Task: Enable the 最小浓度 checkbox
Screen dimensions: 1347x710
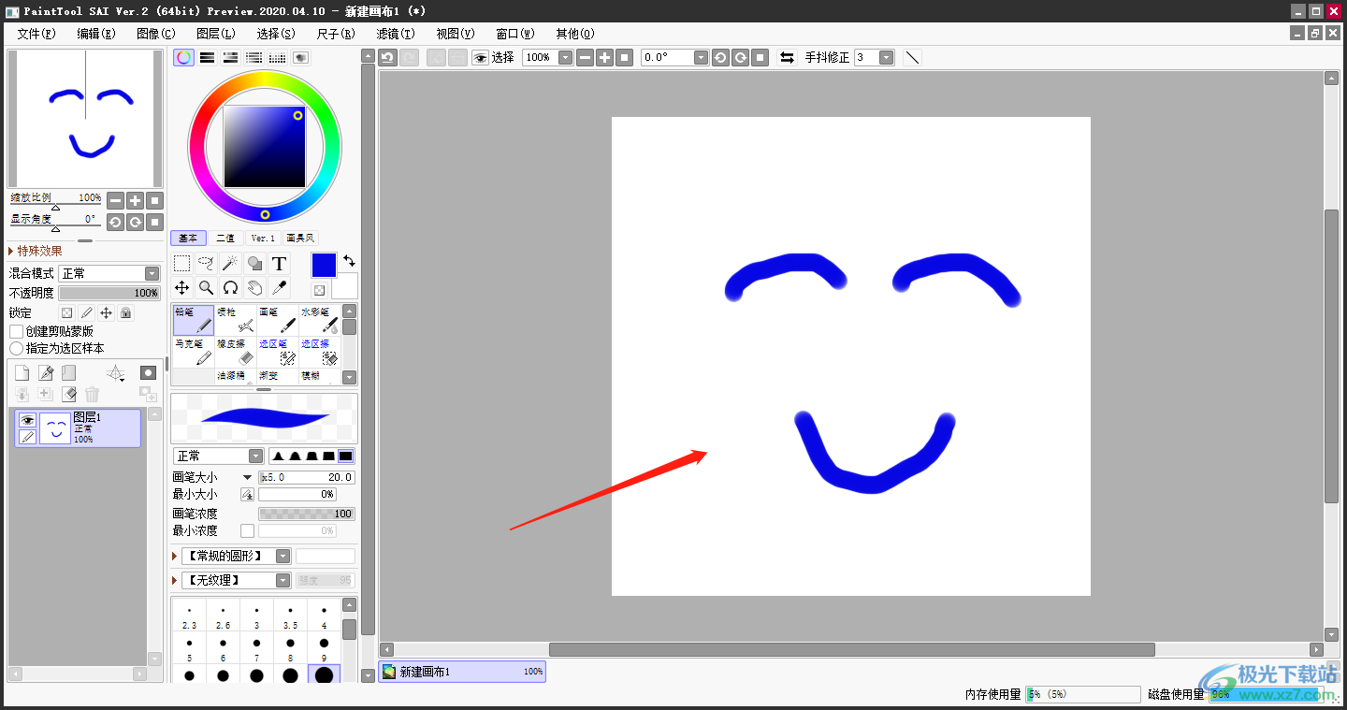Action: (247, 530)
